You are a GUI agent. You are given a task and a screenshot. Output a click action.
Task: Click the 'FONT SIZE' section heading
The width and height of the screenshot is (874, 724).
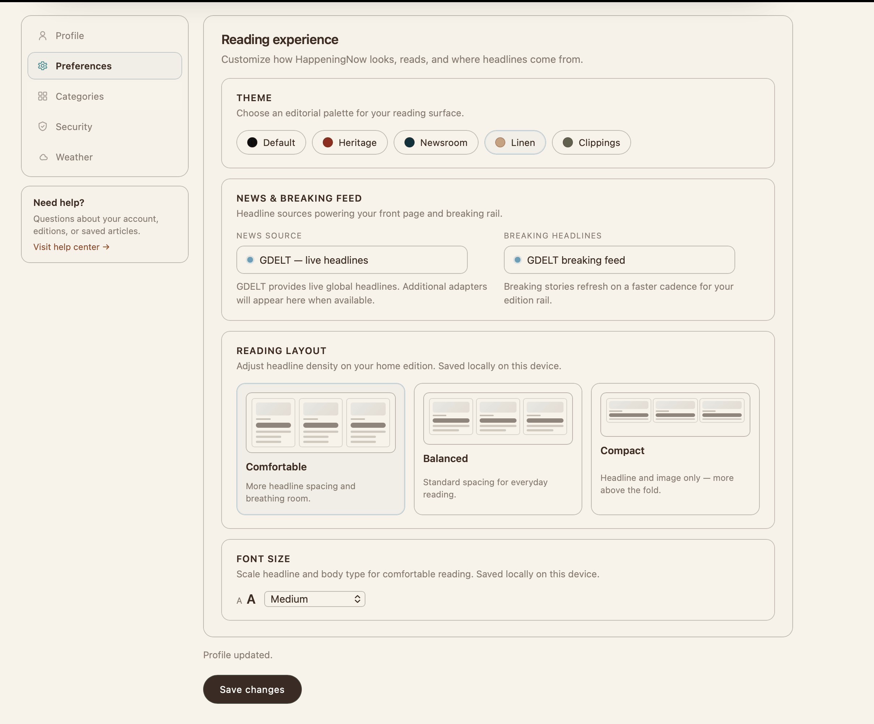pos(264,559)
